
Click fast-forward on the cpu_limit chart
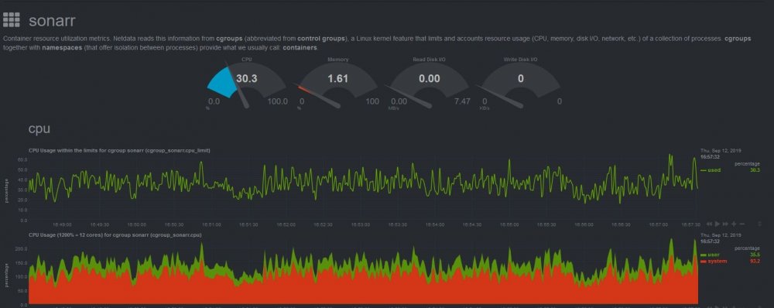coord(725,224)
